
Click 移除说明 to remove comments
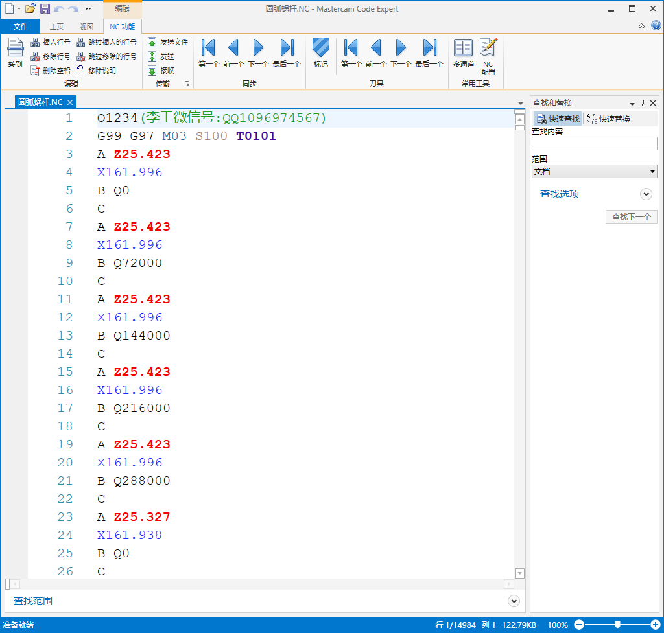[96, 70]
